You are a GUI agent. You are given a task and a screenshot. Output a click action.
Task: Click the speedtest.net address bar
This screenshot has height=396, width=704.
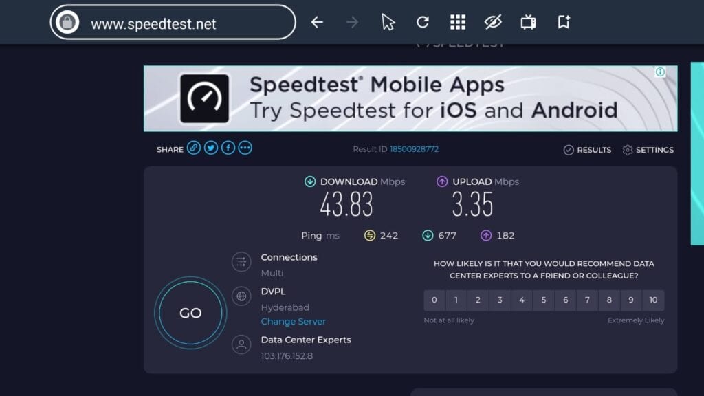point(172,21)
